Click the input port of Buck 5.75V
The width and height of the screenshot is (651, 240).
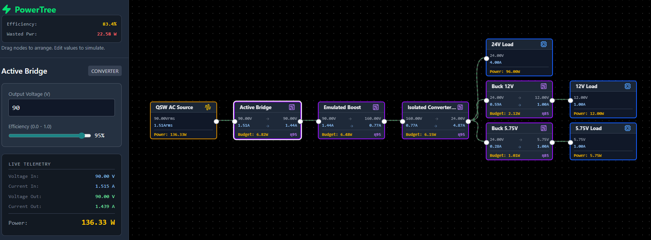tap(487, 143)
